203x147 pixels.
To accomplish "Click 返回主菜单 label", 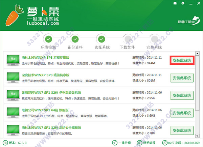I will coord(186,22).
